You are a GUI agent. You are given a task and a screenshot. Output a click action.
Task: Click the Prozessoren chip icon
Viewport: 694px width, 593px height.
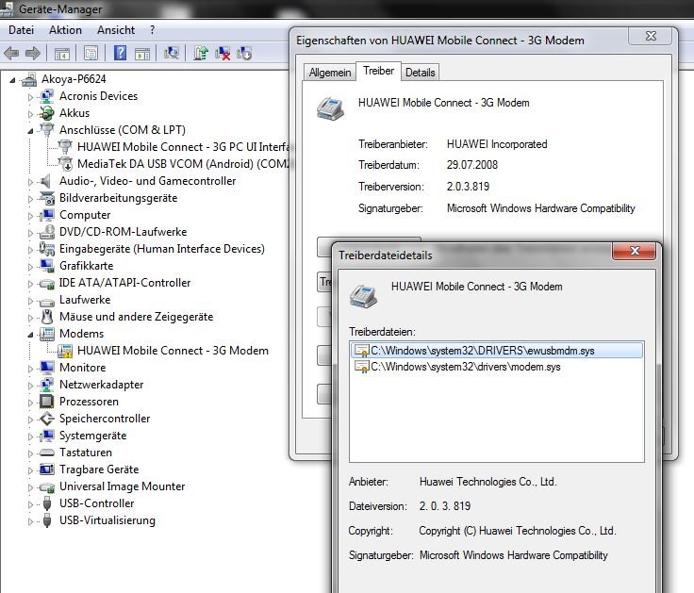[47, 402]
